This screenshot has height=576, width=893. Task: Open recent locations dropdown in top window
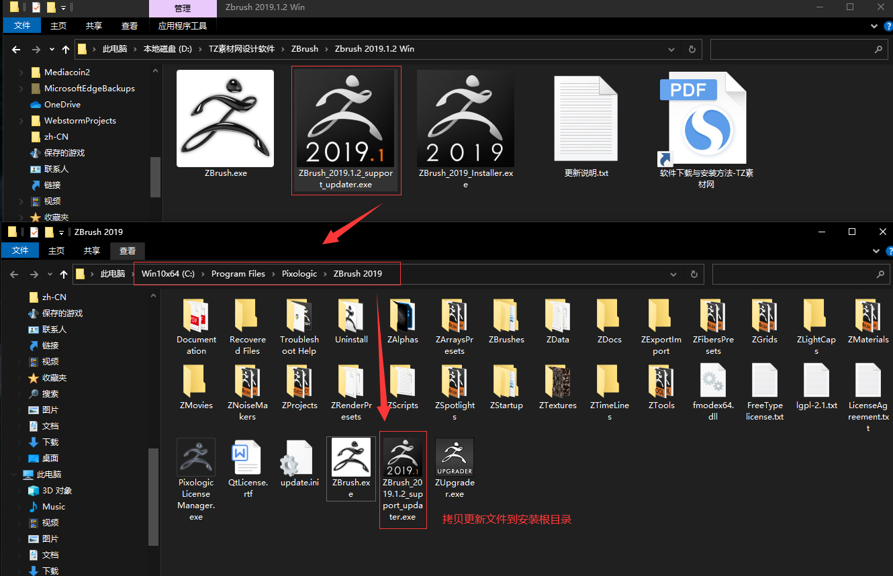[52, 50]
